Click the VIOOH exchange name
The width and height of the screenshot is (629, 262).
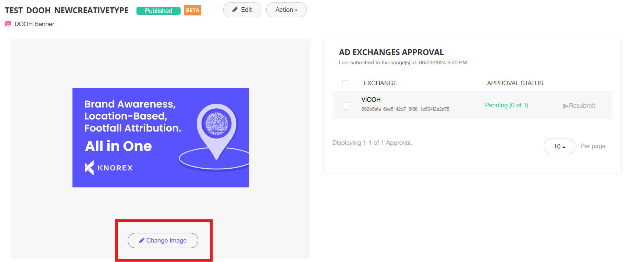371,100
